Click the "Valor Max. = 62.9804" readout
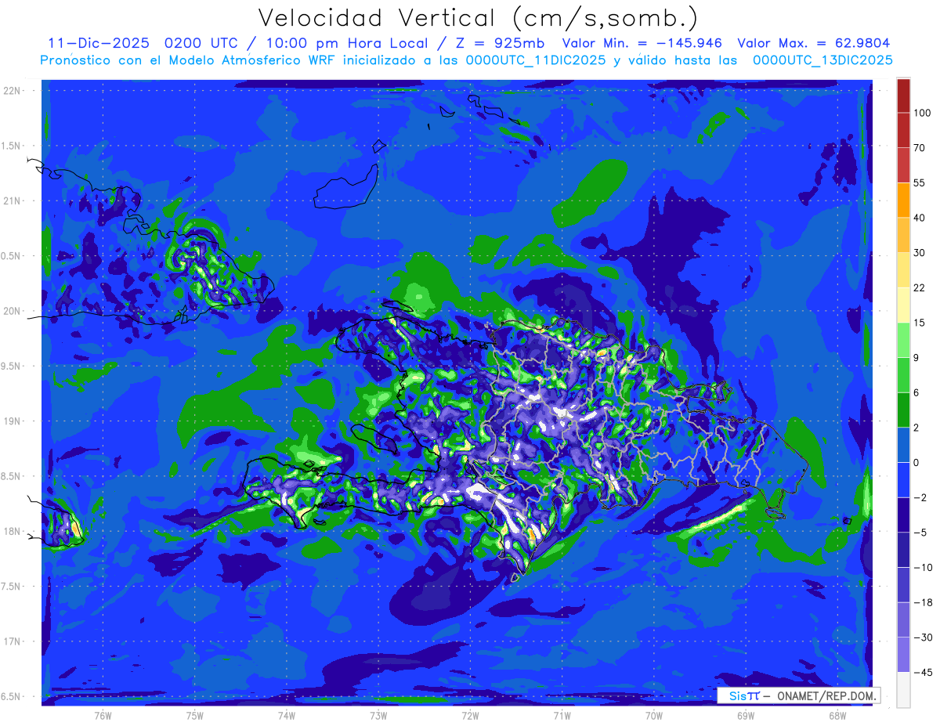The height and width of the screenshot is (726, 940). [814, 43]
